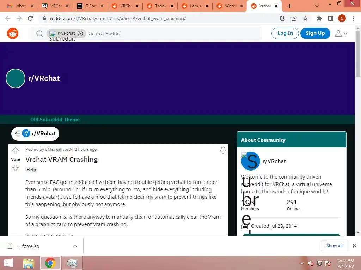361x270 pixels.
Task: Click the r/VRchat back pill button
Action: [x=35, y=133]
